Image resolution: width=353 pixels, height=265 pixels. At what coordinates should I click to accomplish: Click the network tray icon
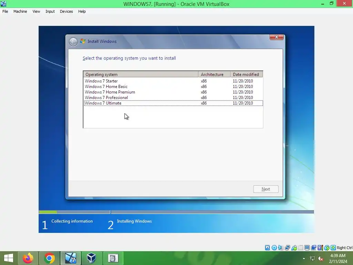tap(312, 258)
